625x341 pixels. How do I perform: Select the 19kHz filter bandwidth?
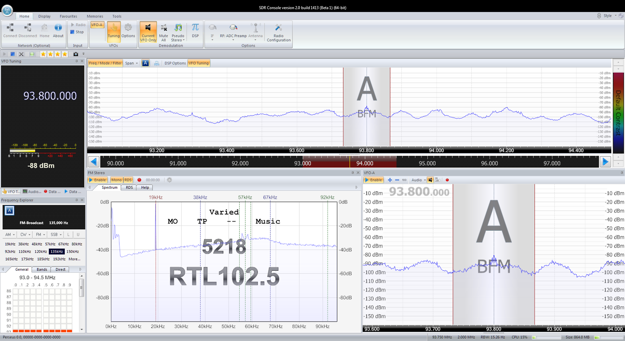[10, 244]
